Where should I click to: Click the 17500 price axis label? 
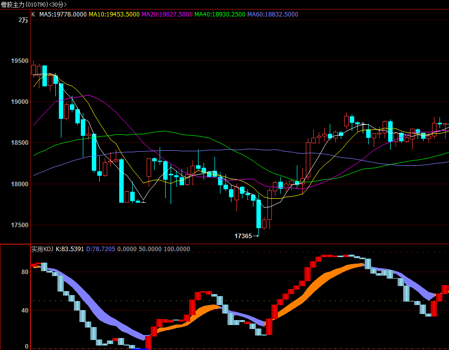(20, 225)
